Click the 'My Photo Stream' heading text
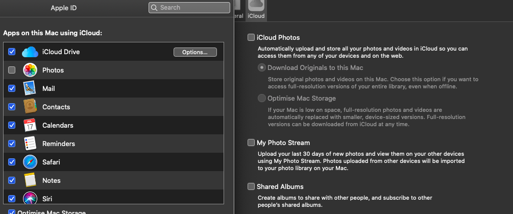Viewport: 513px width, 214px height. coord(283,142)
